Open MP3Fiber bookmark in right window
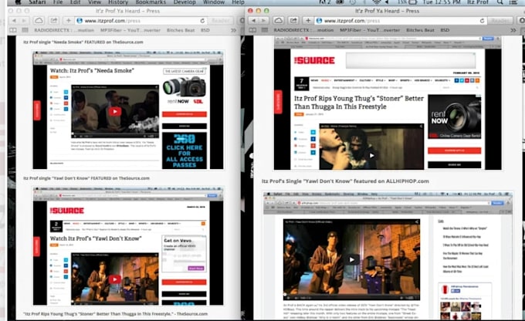The width and height of the screenshot is (525, 321). coord(370,30)
